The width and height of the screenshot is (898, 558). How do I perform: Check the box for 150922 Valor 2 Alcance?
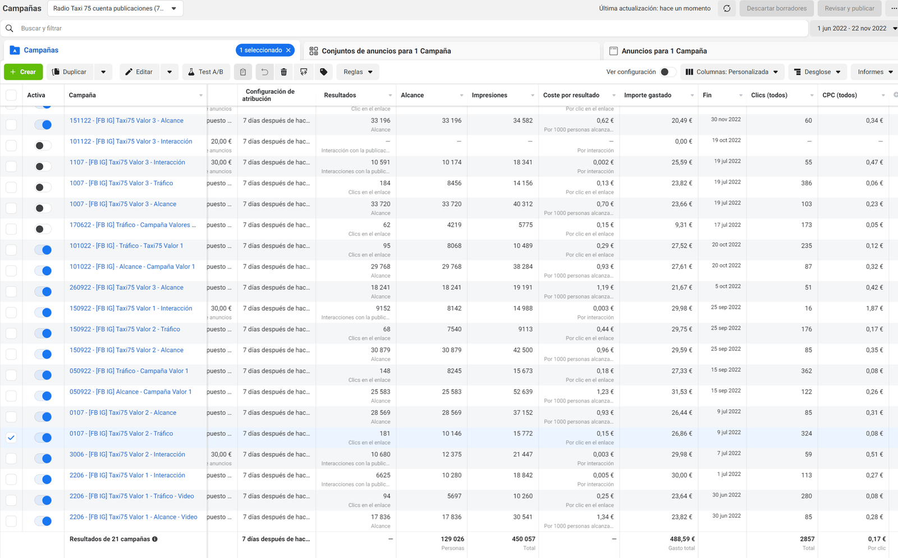click(x=11, y=354)
